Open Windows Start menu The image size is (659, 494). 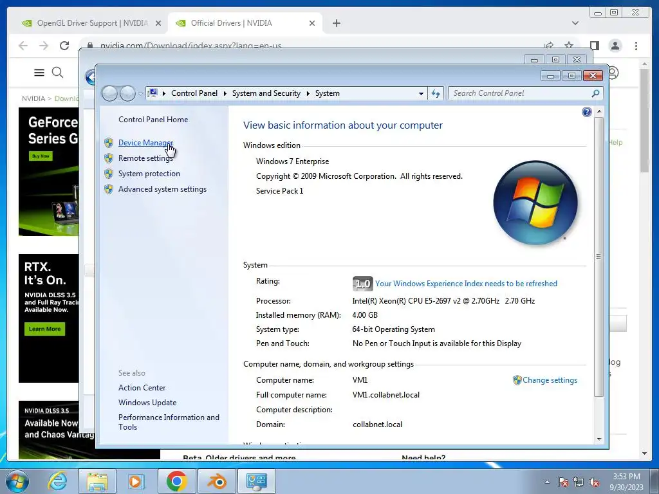[x=17, y=481]
